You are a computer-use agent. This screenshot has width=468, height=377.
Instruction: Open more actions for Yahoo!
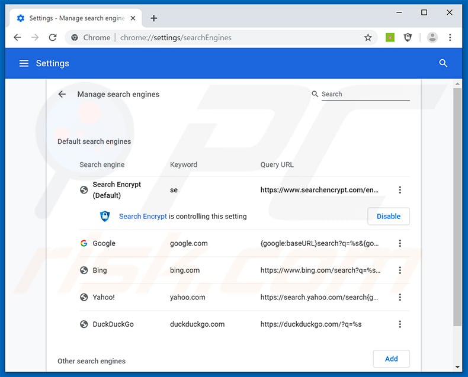(400, 297)
